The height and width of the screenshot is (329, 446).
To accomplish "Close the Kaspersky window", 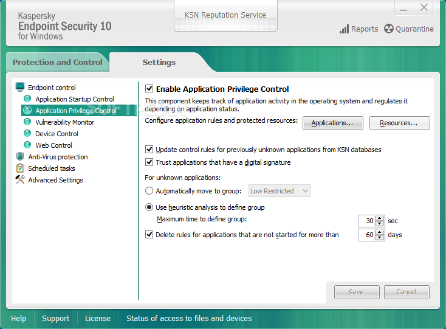I will click(424, 8).
